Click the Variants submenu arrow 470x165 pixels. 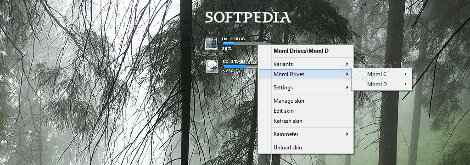tap(347, 64)
